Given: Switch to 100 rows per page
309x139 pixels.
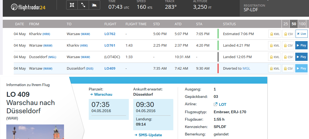Looking at the screenshot, I should click(x=302, y=24).
